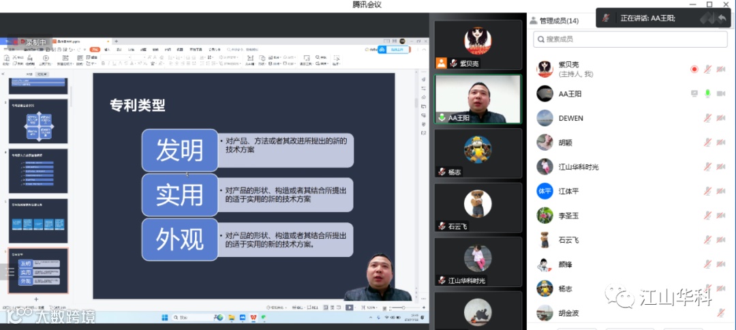This screenshot has height=330, width=736.
Task: Select the four-arrow diagram slide thumbnail
Action: (x=38, y=121)
